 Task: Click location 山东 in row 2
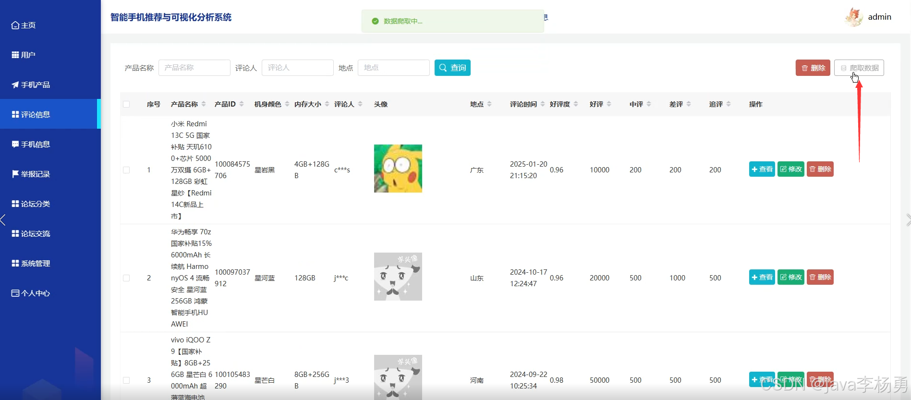[x=477, y=278]
